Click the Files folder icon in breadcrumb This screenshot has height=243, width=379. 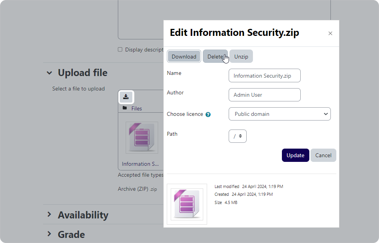click(125, 108)
